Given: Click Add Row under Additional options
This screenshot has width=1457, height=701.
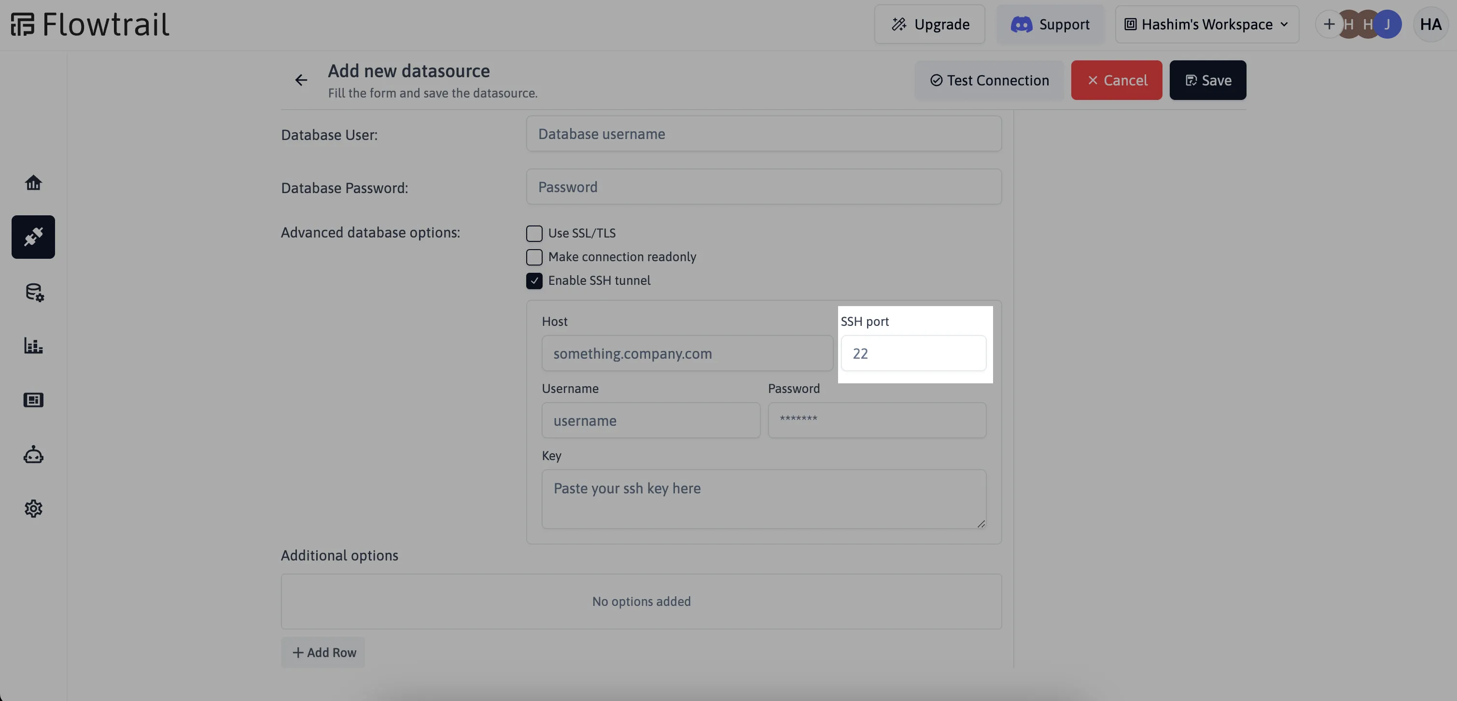Looking at the screenshot, I should tap(323, 652).
